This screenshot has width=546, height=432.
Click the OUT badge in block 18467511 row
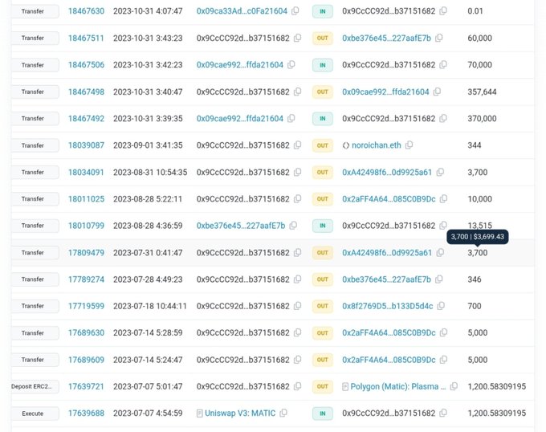coord(323,38)
